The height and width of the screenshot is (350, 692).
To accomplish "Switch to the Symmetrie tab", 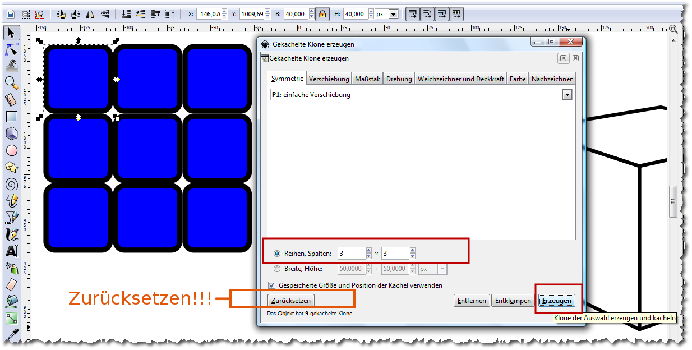I will pos(287,79).
